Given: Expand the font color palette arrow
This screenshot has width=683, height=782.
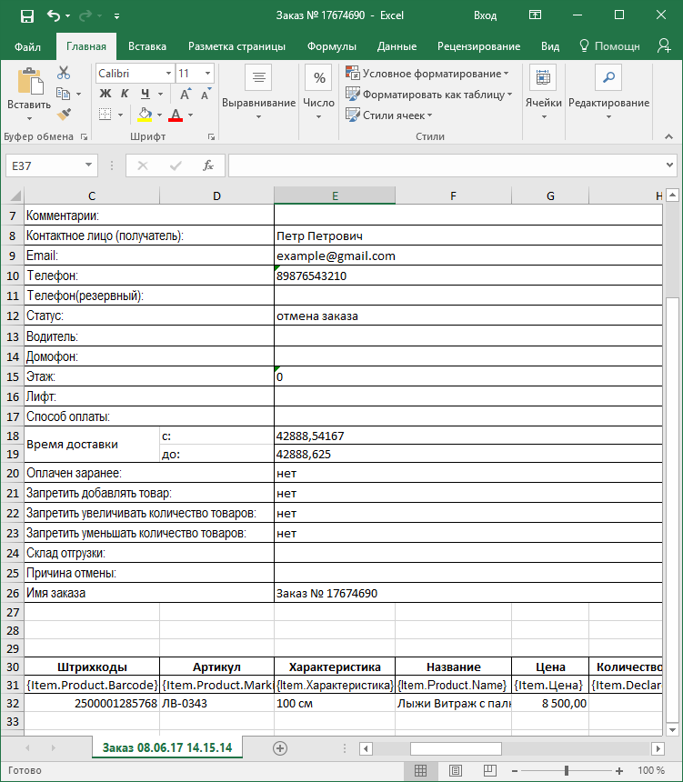Looking at the screenshot, I should pos(190,115).
